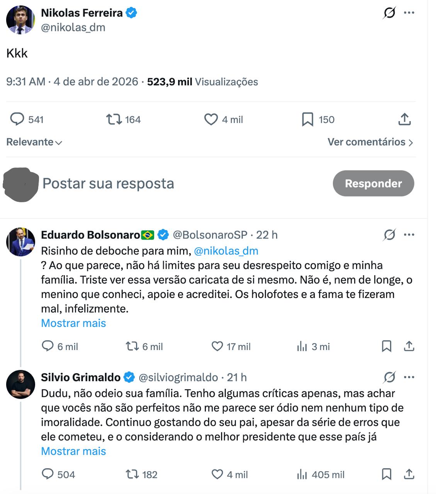Expand Eduardo Bolsonaro's reply with Mostrar mais
436x494 pixels.
pos(73,323)
